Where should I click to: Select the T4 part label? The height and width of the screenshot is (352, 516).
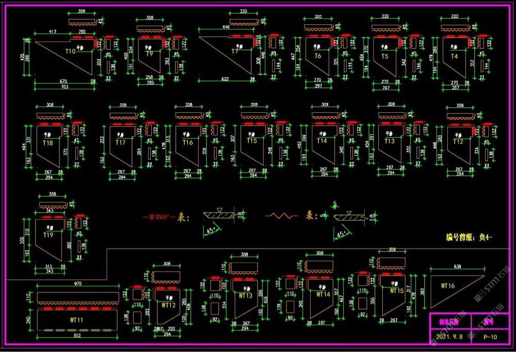click(x=455, y=56)
